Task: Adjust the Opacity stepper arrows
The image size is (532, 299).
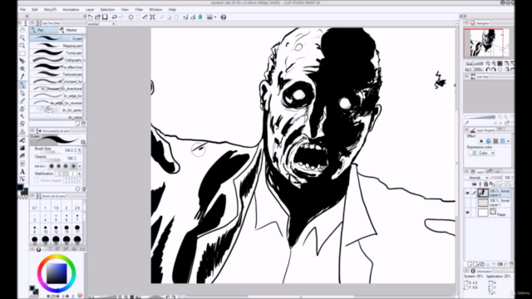Action: pyautogui.click(x=76, y=159)
